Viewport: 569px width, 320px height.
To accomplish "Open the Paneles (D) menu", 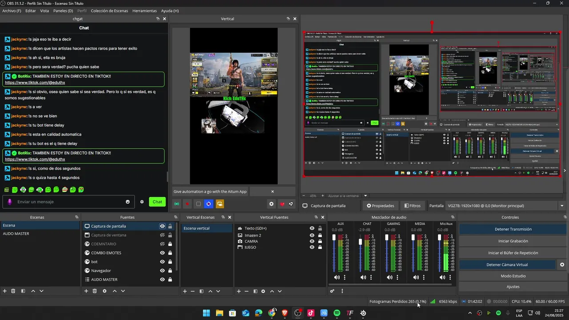I will [x=63, y=11].
